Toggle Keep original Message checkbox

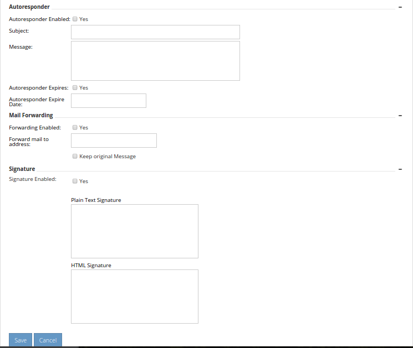click(75, 157)
